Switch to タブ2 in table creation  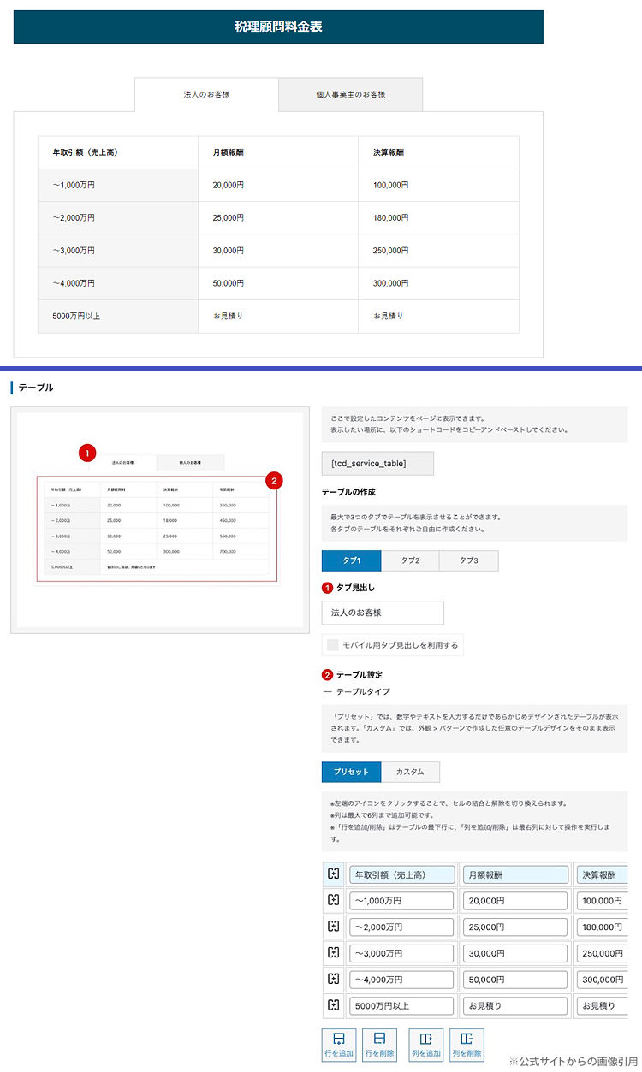pos(410,560)
